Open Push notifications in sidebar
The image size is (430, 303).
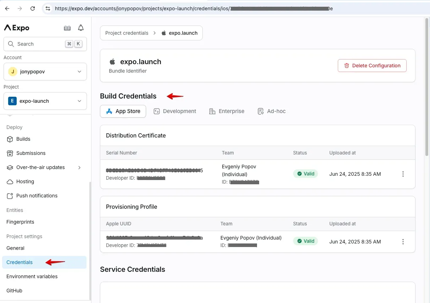[44, 196]
